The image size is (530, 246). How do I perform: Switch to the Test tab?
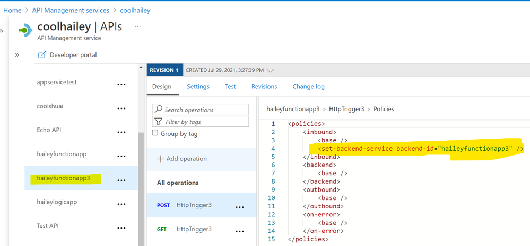[230, 87]
